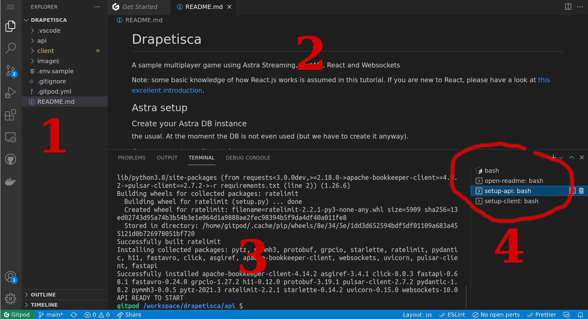Select the open-readme: bash terminal
This screenshot has width=588, height=319.
(529, 181)
